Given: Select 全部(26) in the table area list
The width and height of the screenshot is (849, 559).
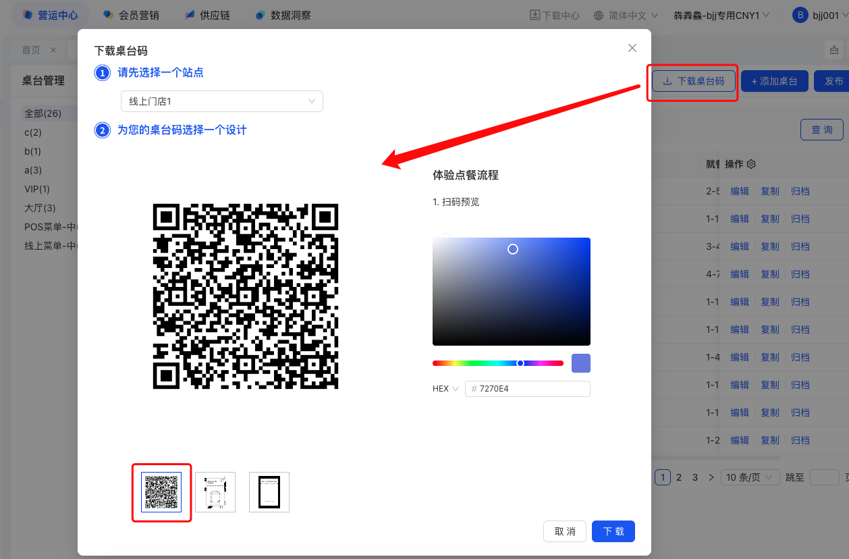Looking at the screenshot, I should click(x=43, y=113).
